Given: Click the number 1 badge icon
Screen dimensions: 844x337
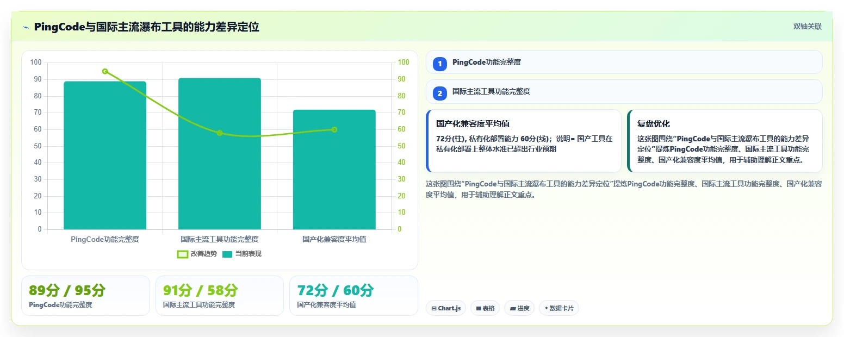Looking at the screenshot, I should coord(440,64).
